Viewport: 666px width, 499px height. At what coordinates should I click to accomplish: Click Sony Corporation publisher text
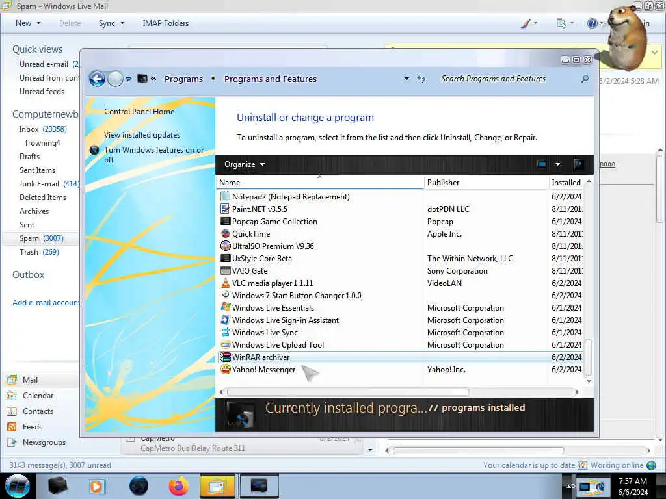click(457, 271)
